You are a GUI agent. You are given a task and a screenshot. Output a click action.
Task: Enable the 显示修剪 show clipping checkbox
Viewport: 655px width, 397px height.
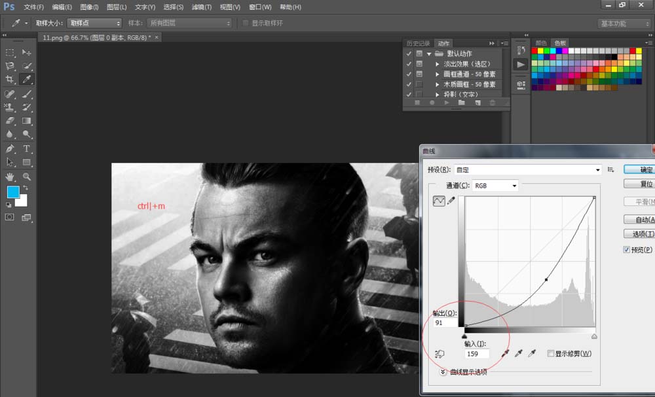(550, 354)
